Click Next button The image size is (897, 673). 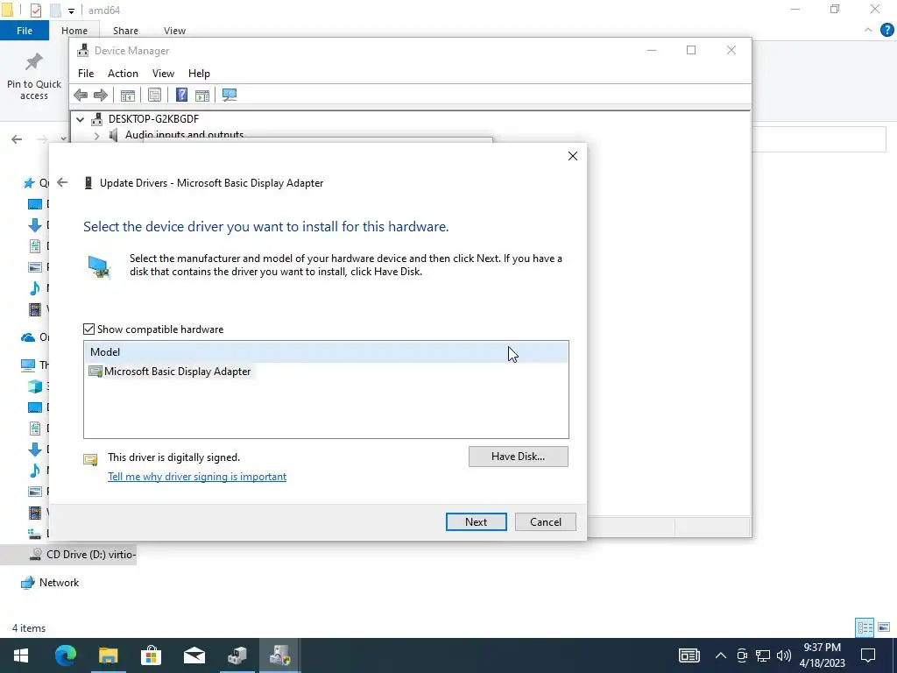click(476, 522)
